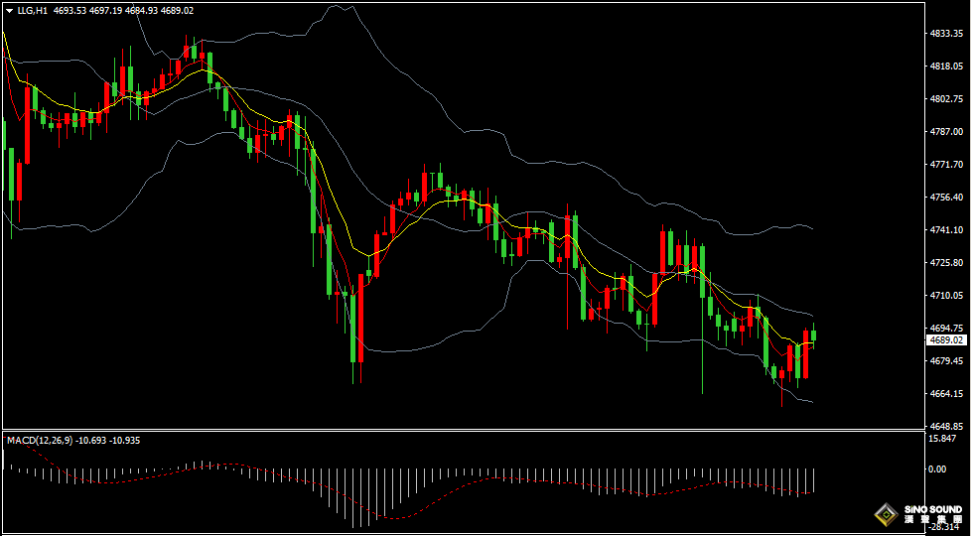The width and height of the screenshot is (972, 536).
Task: Select the low value 4684.93 in header
Action: coord(141,11)
